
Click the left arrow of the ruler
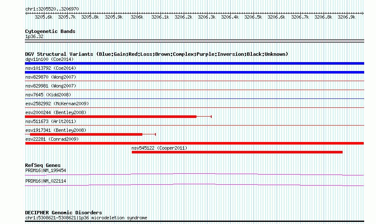pos(26,13)
